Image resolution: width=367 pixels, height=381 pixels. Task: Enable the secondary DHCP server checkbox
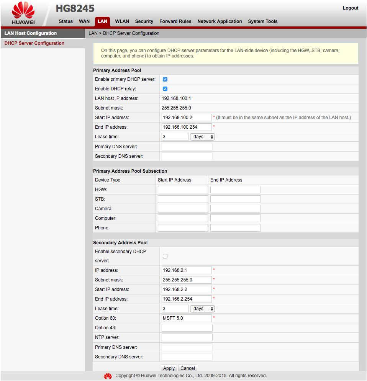tap(165, 256)
